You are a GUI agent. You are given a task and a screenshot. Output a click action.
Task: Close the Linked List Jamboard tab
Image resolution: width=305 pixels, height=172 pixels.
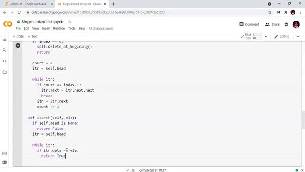(52, 4)
